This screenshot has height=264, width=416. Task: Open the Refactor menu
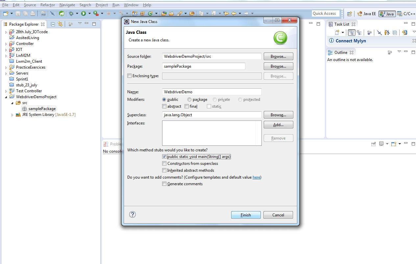point(47,5)
